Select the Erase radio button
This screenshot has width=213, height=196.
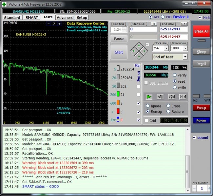[168, 106]
